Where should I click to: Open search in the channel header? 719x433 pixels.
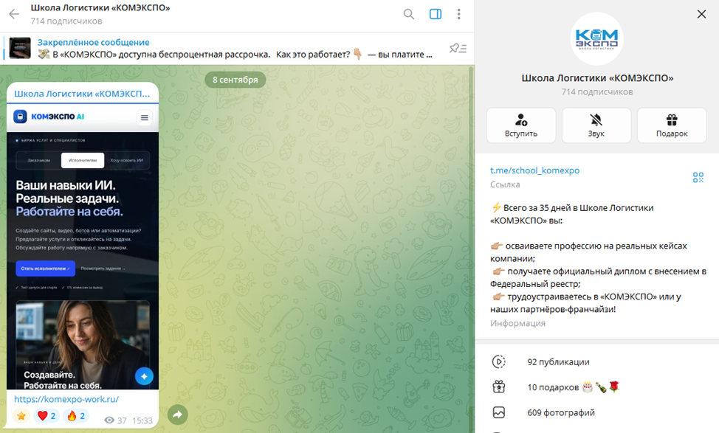click(x=408, y=14)
